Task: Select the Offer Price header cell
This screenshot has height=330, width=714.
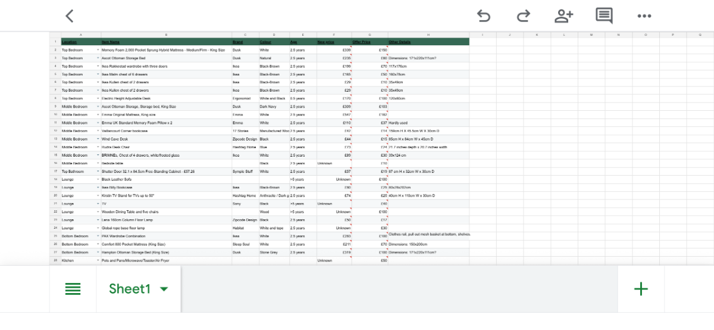Action: coord(369,42)
